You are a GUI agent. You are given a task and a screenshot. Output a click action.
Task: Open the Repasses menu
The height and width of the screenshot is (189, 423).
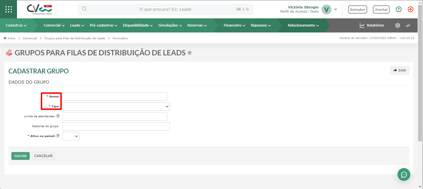(261, 25)
